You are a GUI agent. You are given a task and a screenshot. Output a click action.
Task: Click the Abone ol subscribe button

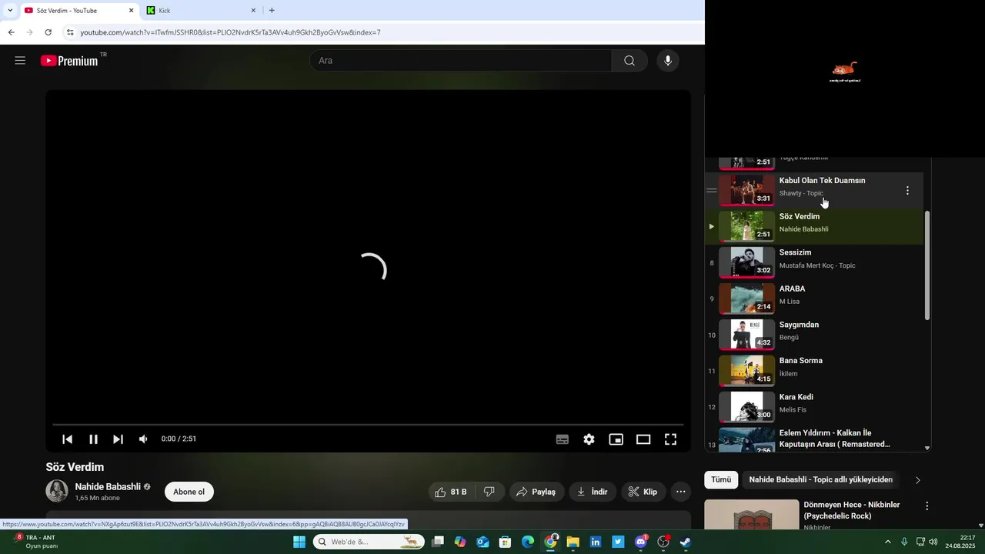click(189, 492)
